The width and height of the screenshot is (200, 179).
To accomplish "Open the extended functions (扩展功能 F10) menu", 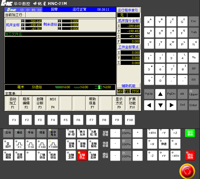I will (x=132, y=103).
